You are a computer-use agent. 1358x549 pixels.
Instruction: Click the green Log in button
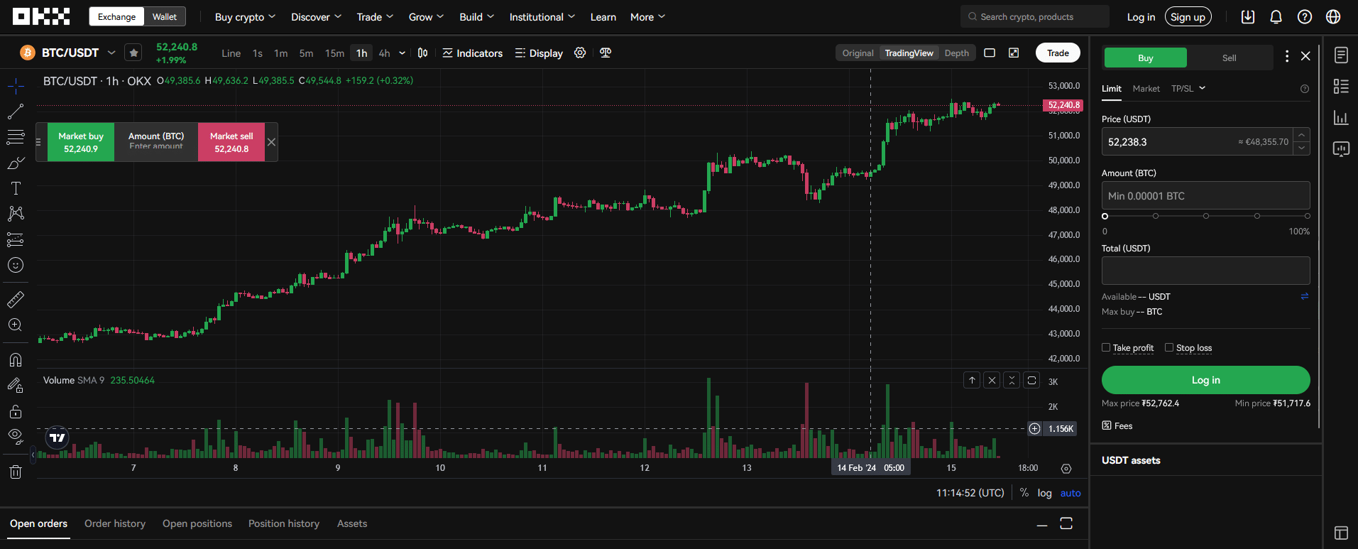(x=1205, y=380)
